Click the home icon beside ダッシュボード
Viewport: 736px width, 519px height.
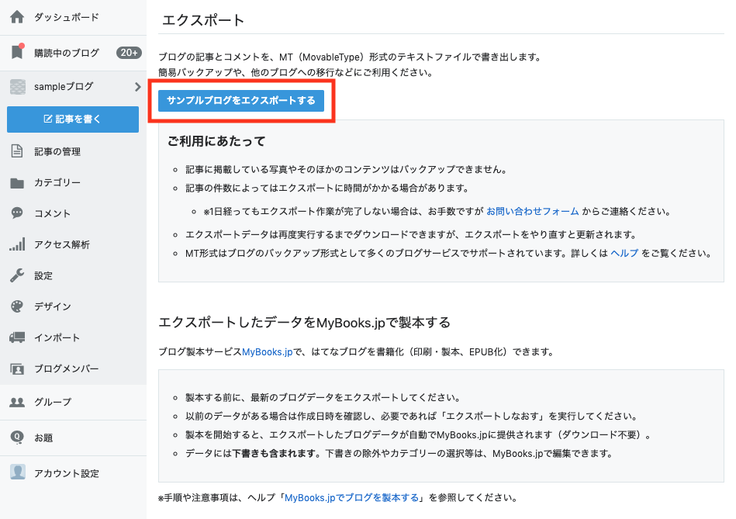click(x=17, y=17)
